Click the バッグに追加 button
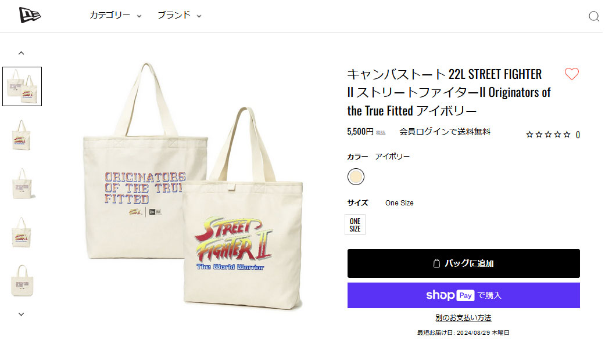 tap(463, 263)
